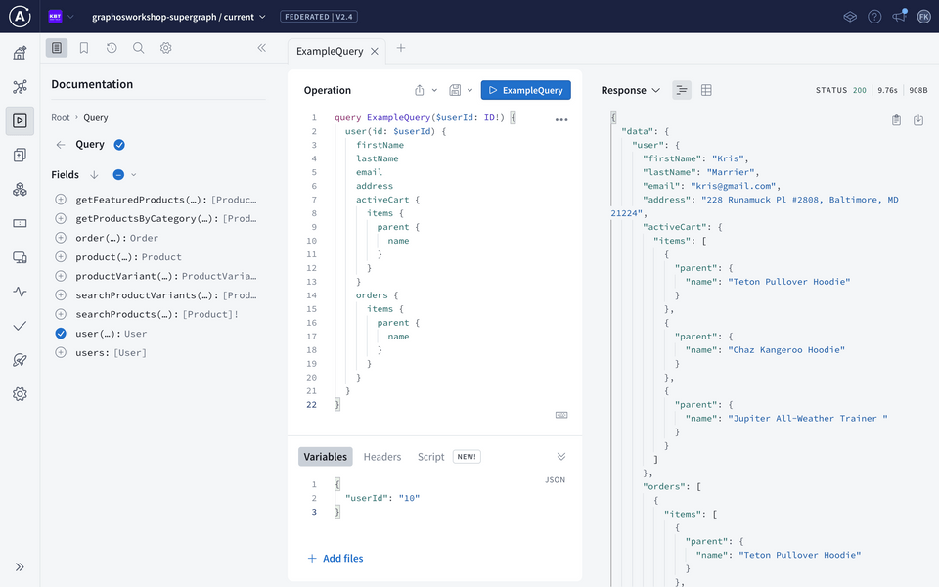The width and height of the screenshot is (939, 587).
Task: Uncheck the user field in Fields list
Action: click(x=61, y=334)
